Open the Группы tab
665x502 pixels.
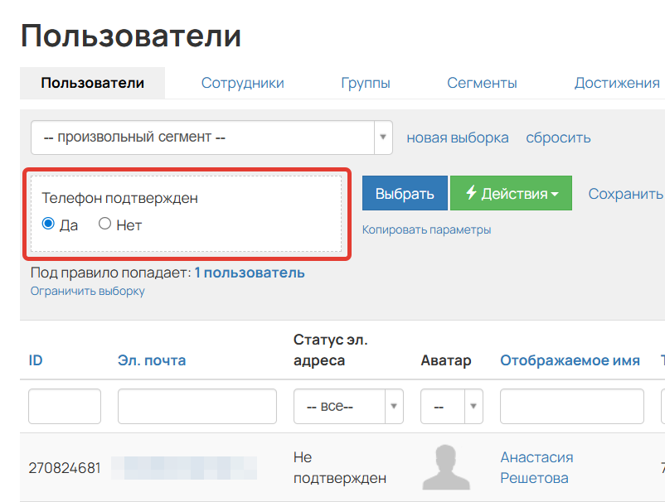[365, 82]
